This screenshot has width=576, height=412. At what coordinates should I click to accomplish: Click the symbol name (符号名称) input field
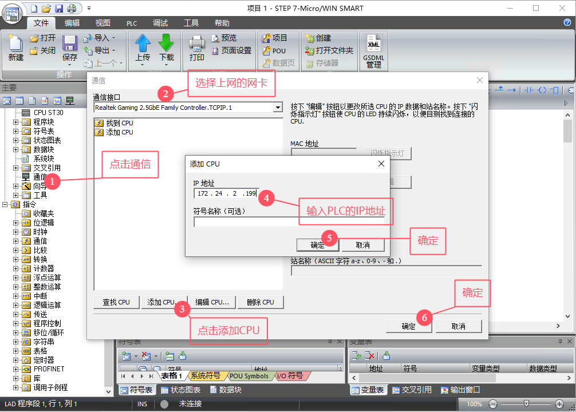tap(289, 222)
